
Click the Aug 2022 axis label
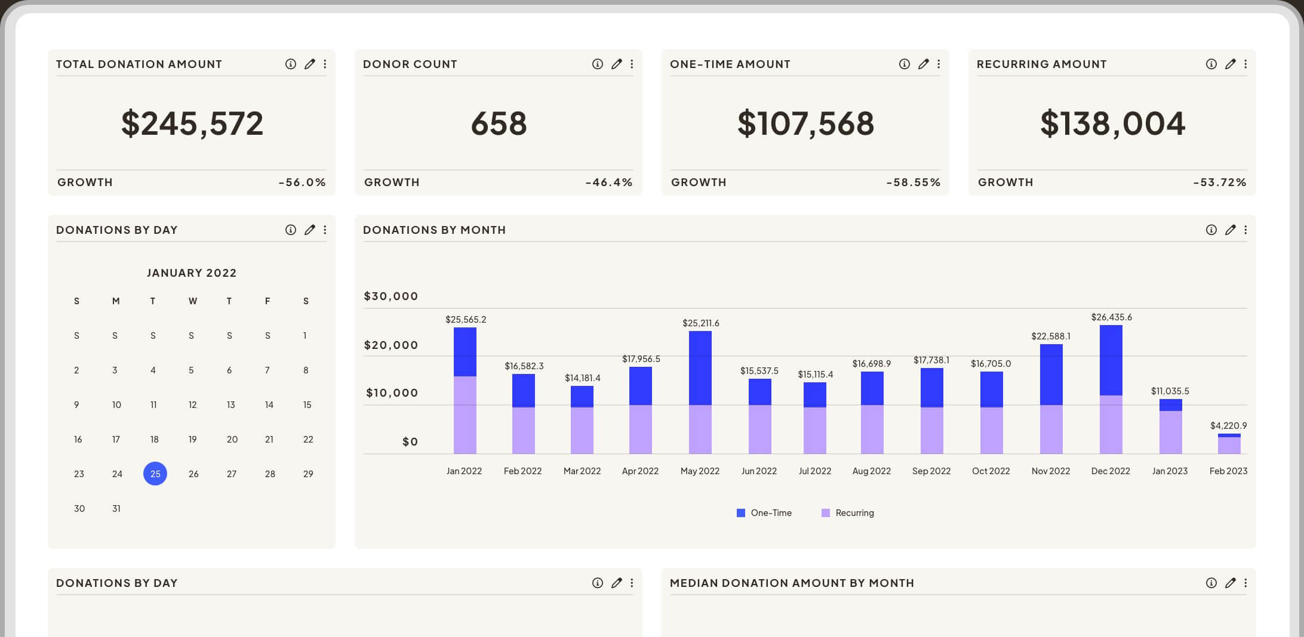coord(872,471)
